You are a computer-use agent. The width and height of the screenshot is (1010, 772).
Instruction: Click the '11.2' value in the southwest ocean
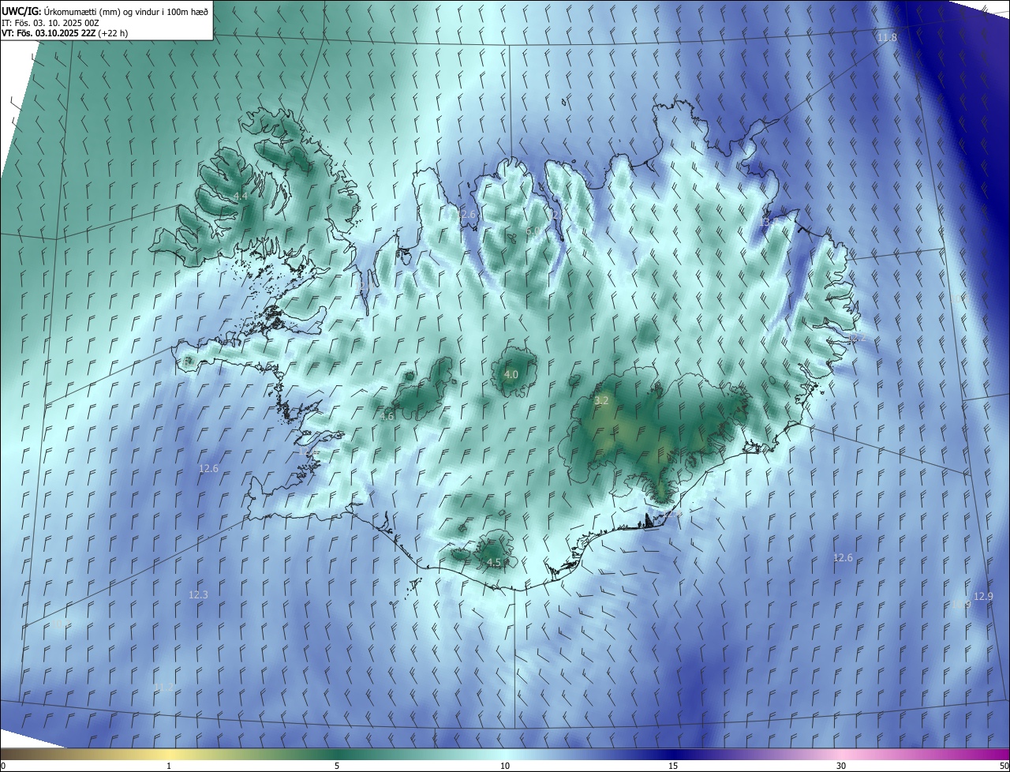pos(163,687)
